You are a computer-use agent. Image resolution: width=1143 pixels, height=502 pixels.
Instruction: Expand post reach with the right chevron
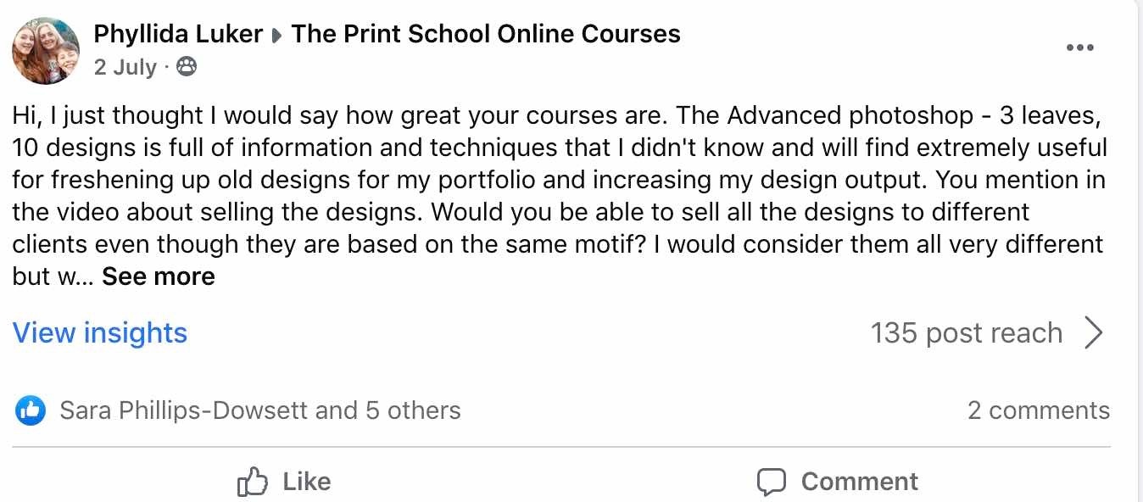(1094, 333)
